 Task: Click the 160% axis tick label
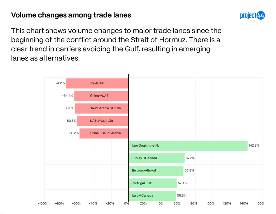tap(260, 203)
